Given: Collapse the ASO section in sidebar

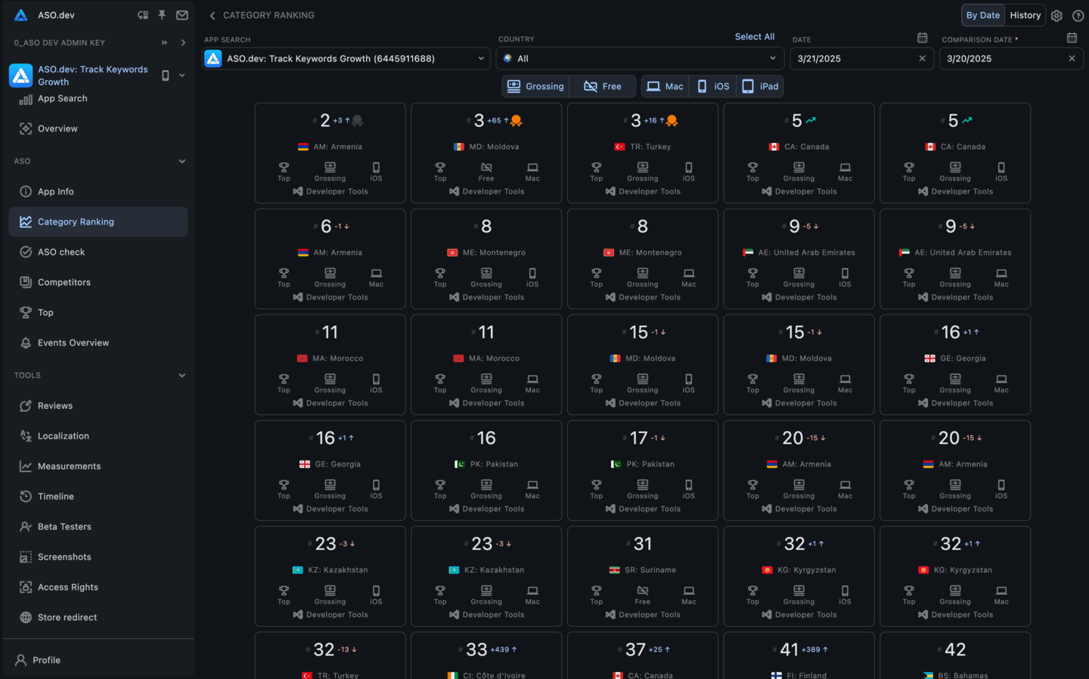Looking at the screenshot, I should click(x=182, y=161).
